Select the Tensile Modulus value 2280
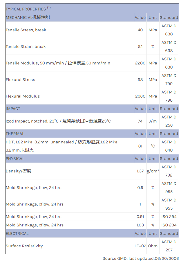This screenshot has width=181, height=263. click(140, 63)
